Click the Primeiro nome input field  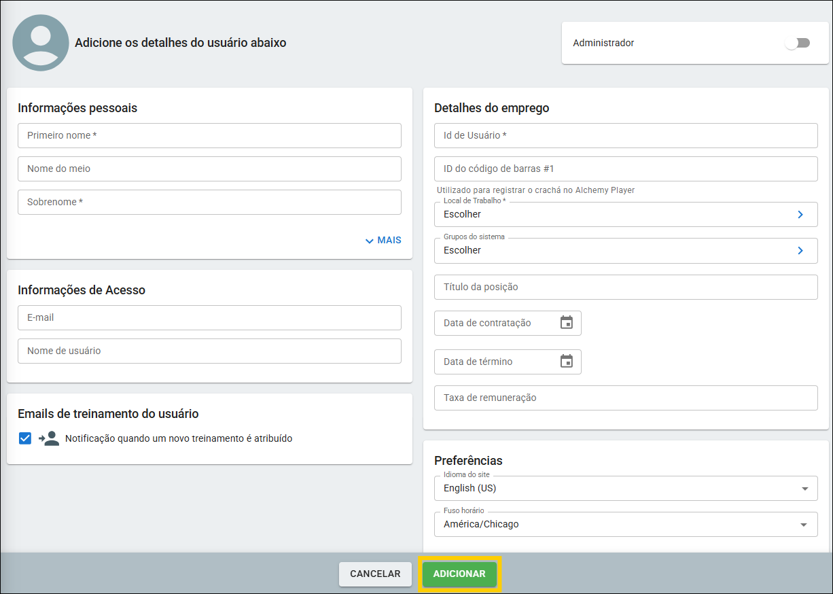[x=209, y=135]
